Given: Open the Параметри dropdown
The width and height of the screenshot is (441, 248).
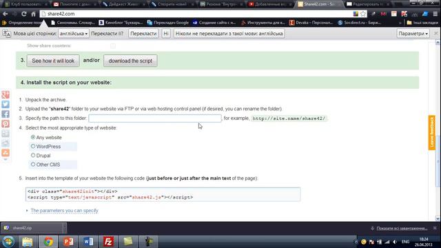Looking at the screenshot, I should pyautogui.click(x=413, y=34).
